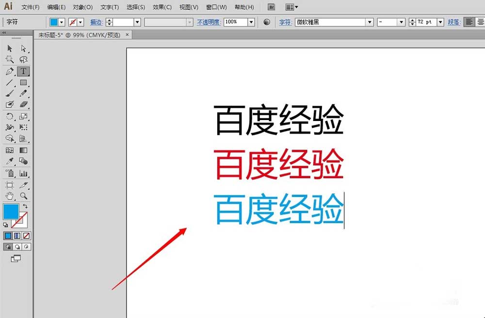The image size is (485, 318).
Task: Open the 文件(F) menu
Action: [30, 7]
